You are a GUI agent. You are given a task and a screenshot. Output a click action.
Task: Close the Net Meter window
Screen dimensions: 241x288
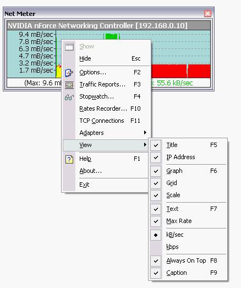point(207,13)
